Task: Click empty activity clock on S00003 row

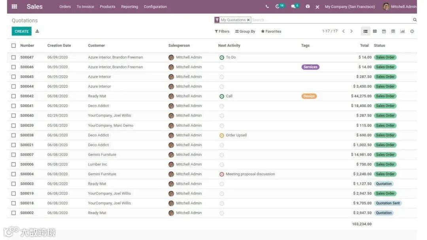Action: (222, 184)
